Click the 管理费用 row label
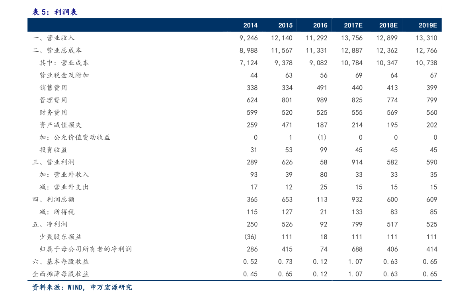This screenshot has height=299, width=474. point(53,100)
